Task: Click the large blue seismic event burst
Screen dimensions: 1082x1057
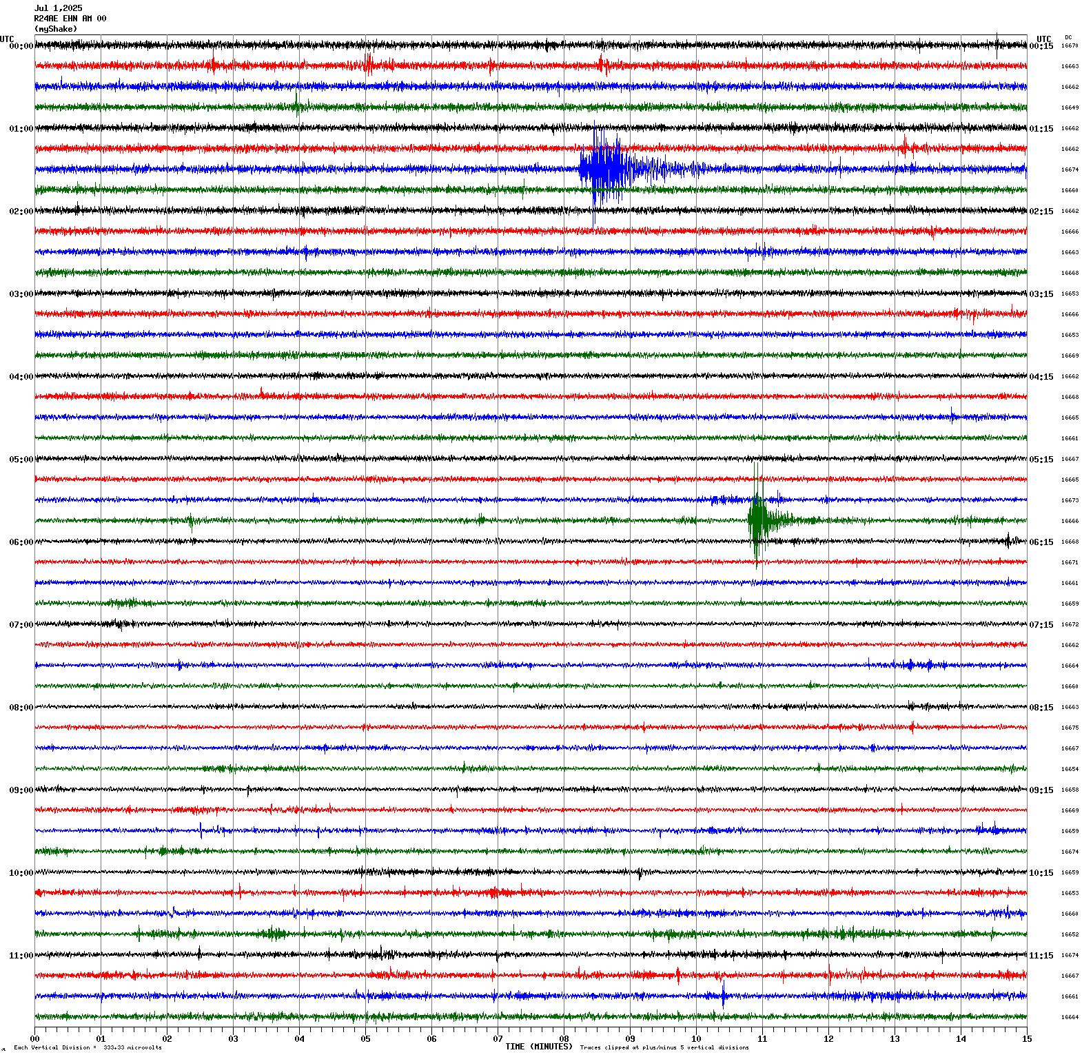Action: 606,169
